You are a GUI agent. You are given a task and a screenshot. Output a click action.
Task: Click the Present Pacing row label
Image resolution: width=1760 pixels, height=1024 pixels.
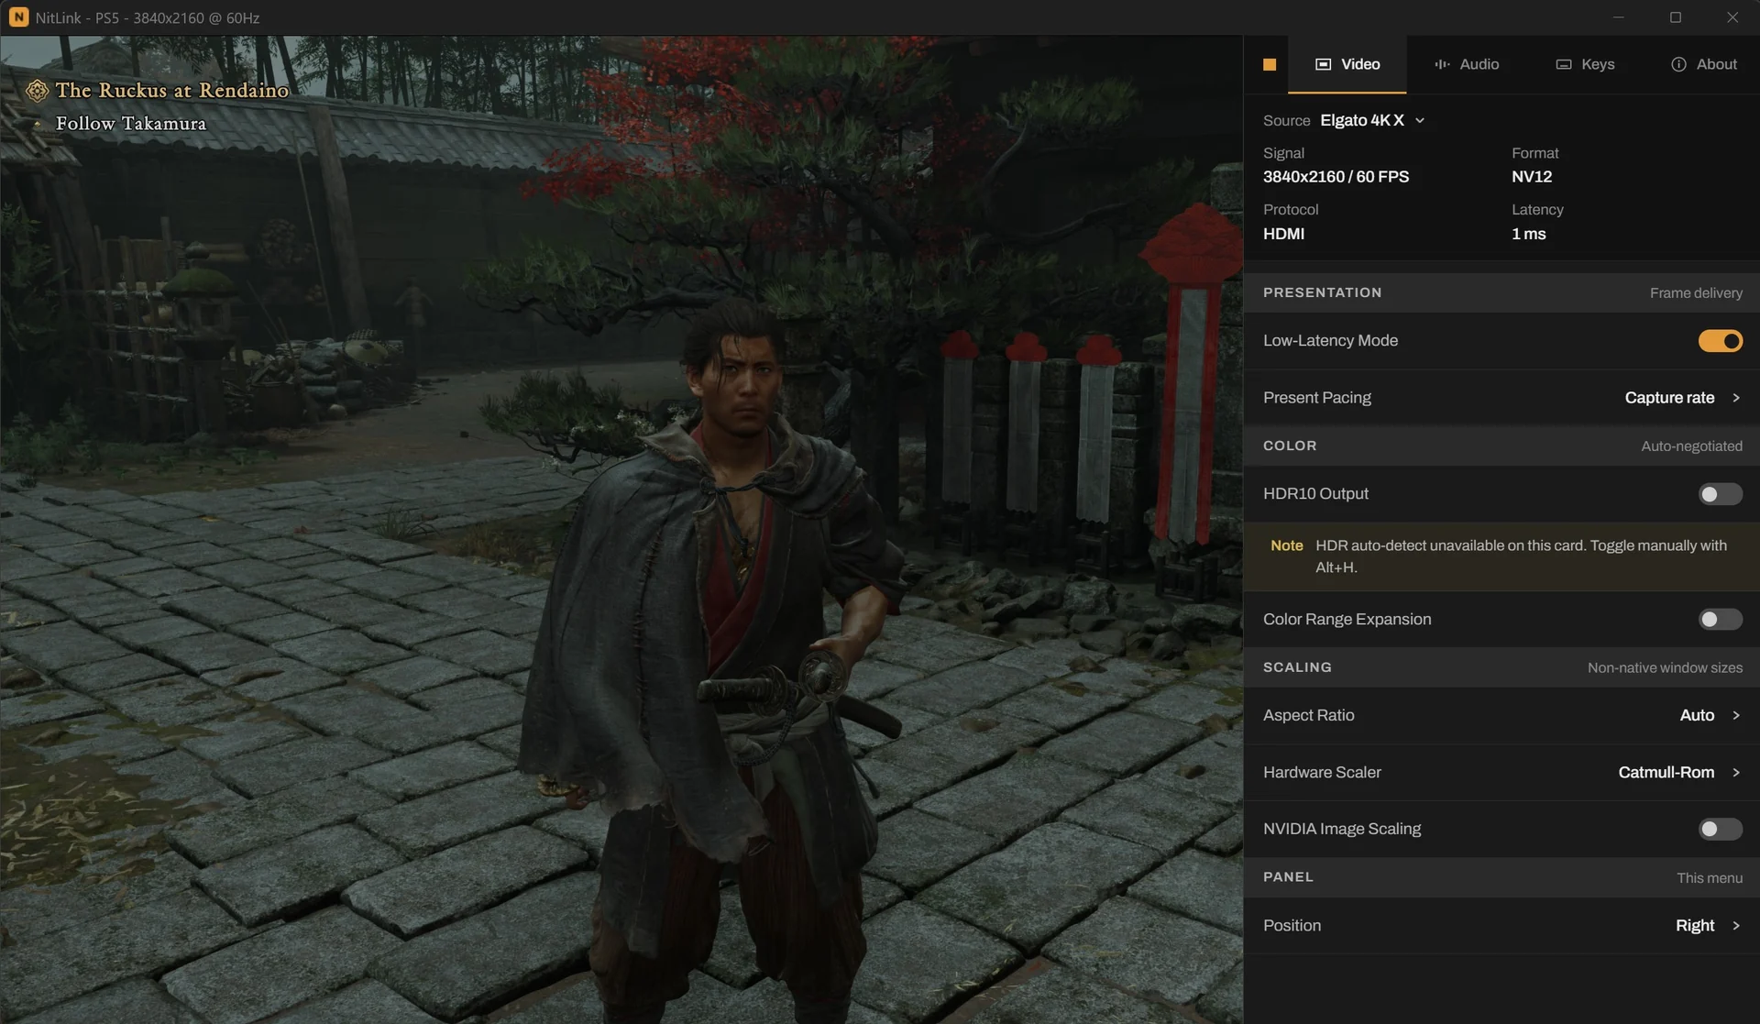point(1316,398)
